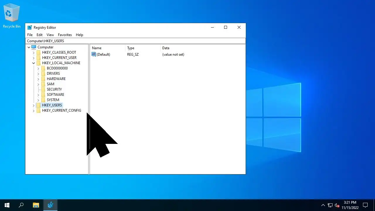Viewport: 375px width, 211px height.
Task: Open File Explorer from the taskbar
Action: click(36, 205)
